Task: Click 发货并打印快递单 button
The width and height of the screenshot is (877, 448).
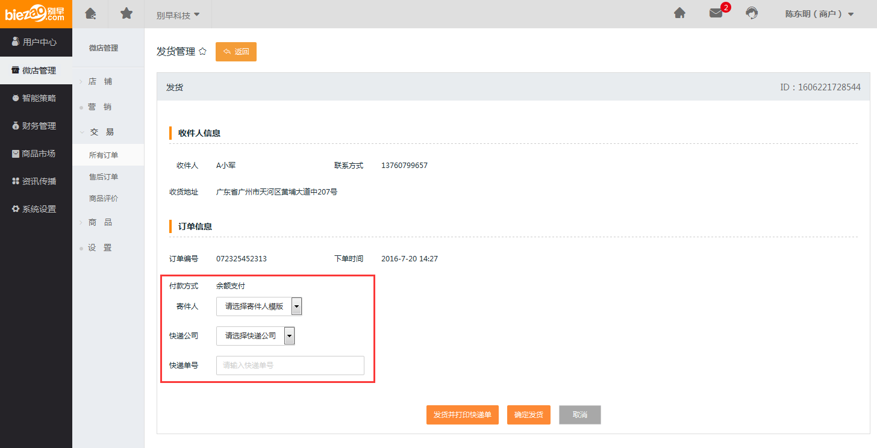Action: coord(462,415)
